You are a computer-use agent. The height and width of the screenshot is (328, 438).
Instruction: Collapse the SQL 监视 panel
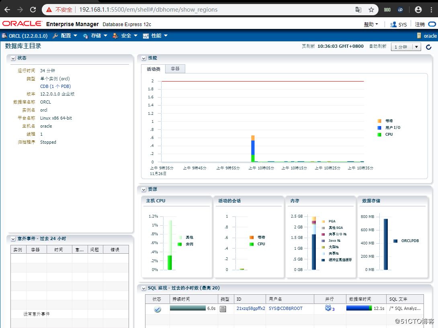pyautogui.click(x=143, y=288)
